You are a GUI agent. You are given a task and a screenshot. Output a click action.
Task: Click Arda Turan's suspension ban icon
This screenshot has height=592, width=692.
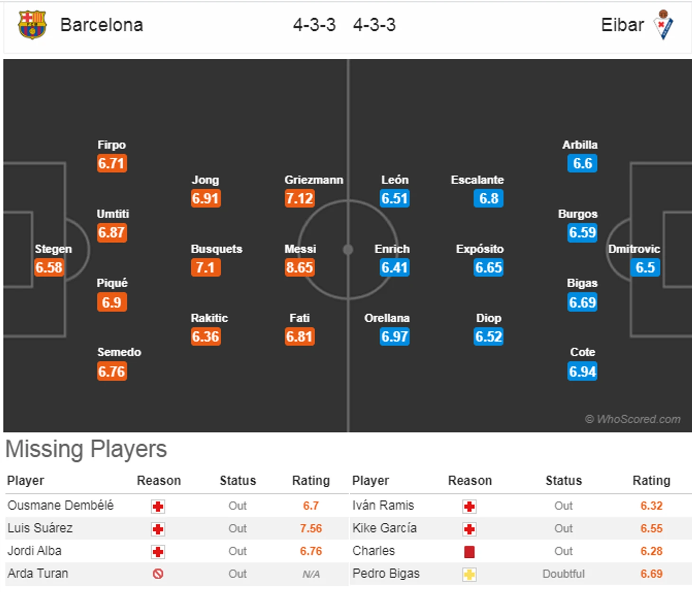158,574
